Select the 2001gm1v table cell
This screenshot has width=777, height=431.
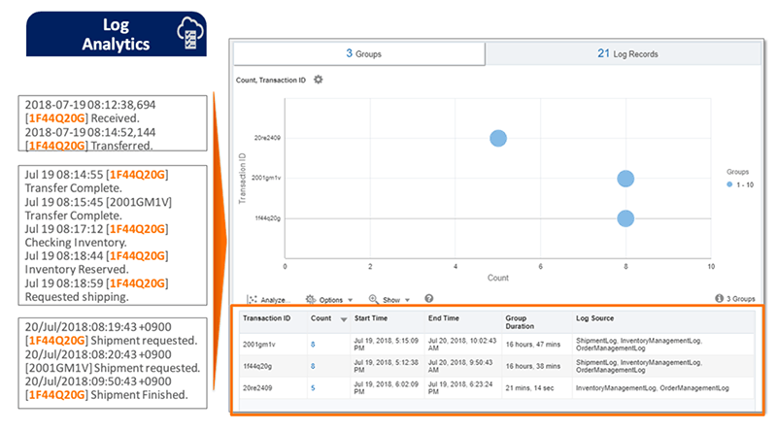click(258, 345)
